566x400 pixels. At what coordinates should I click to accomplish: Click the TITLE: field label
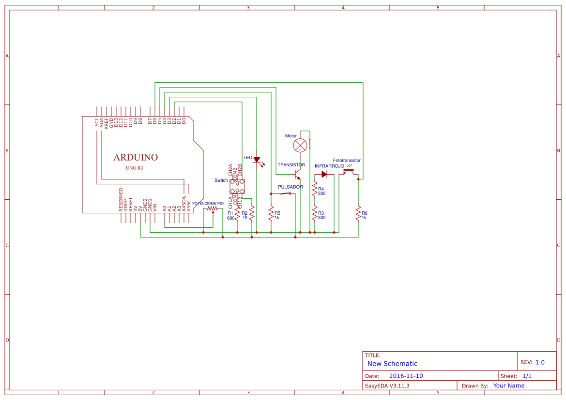point(373,356)
